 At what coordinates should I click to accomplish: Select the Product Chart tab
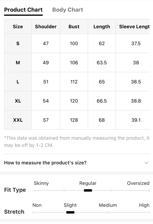click(23, 10)
